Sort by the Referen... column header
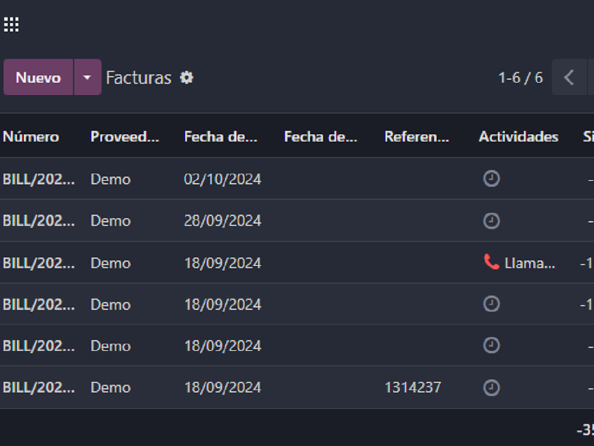This screenshot has width=594, height=446. tap(417, 137)
